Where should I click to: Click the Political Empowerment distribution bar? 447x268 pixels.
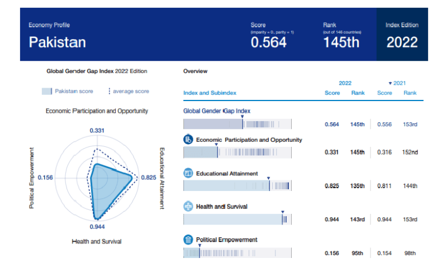click(x=237, y=252)
